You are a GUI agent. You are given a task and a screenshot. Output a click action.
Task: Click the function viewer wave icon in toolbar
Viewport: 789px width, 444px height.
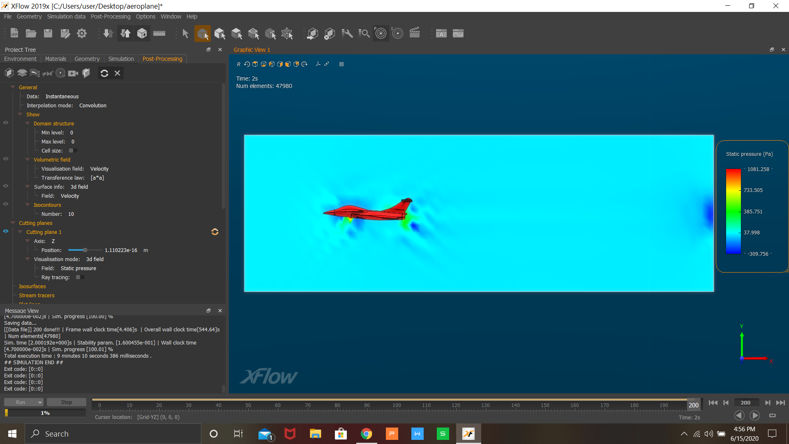(x=458, y=33)
